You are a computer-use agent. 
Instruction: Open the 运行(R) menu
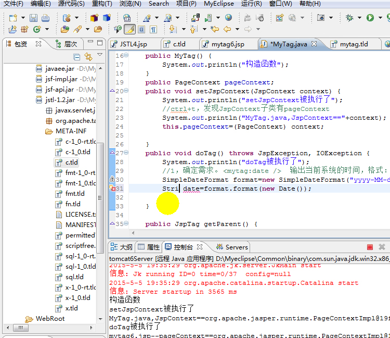click(x=252, y=4)
